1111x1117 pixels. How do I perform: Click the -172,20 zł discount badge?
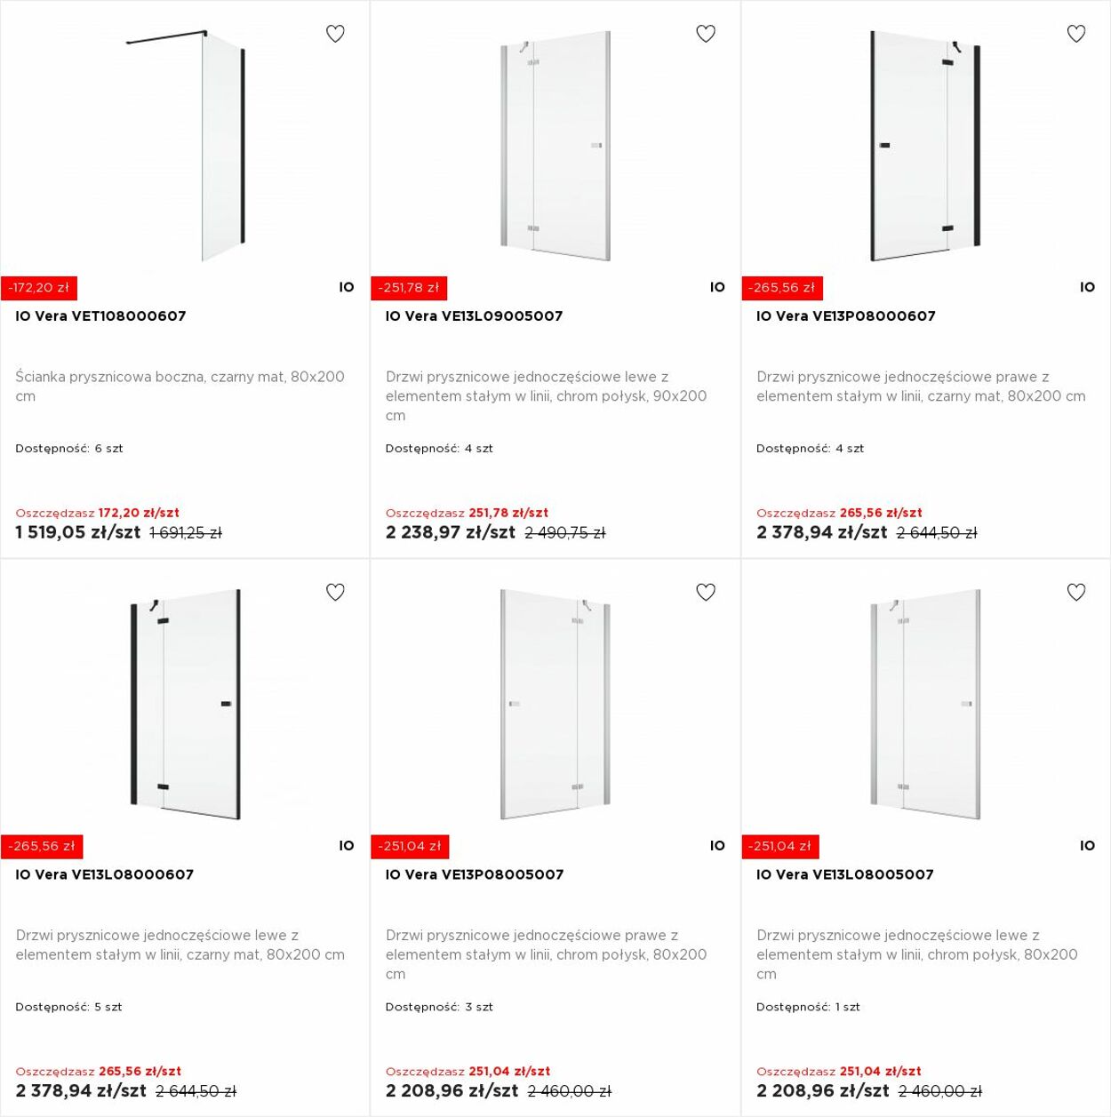pyautogui.click(x=39, y=288)
